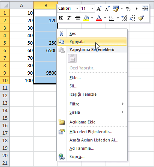Select row 1 header
154x167 pixels.
[5, 13]
